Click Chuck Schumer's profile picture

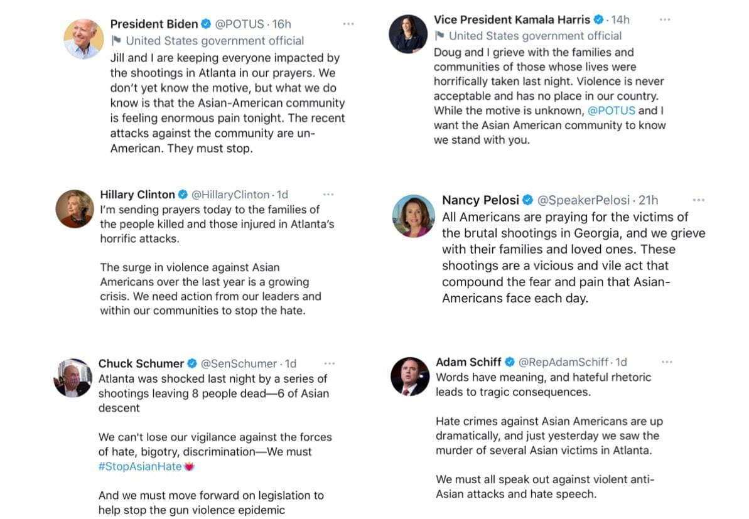pos(73,378)
